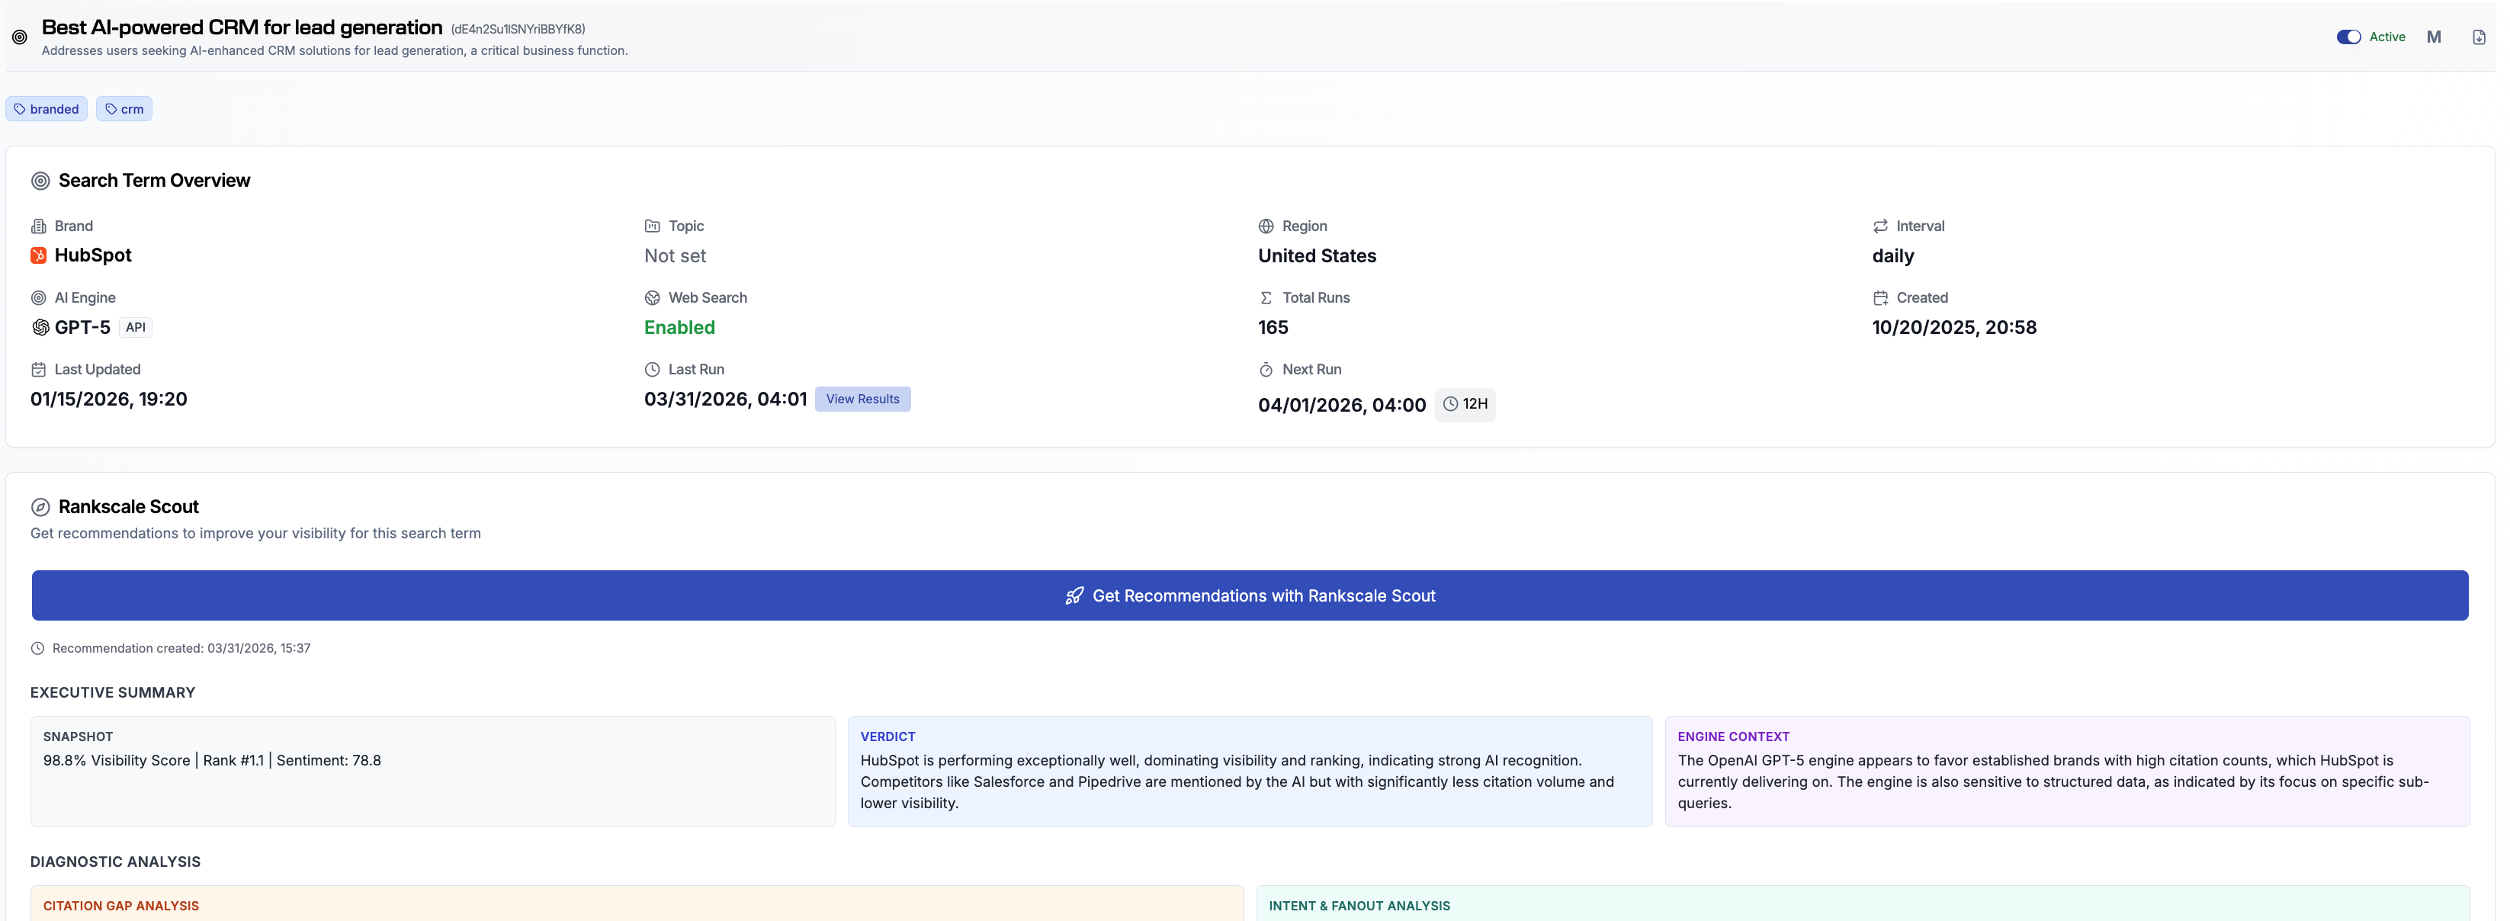Click the Brand building icon
Image resolution: width=2510 pixels, height=921 pixels.
[39, 226]
